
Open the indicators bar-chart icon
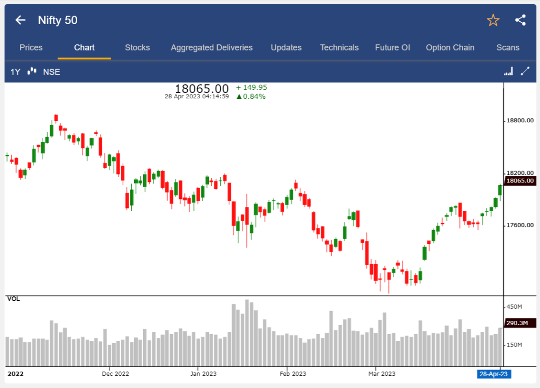(x=508, y=71)
